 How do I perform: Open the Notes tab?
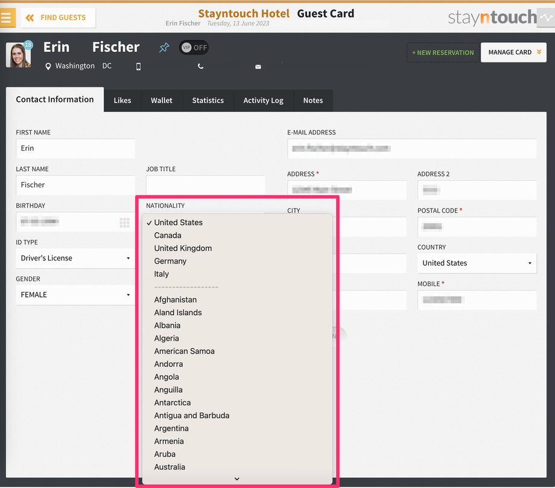click(x=313, y=101)
